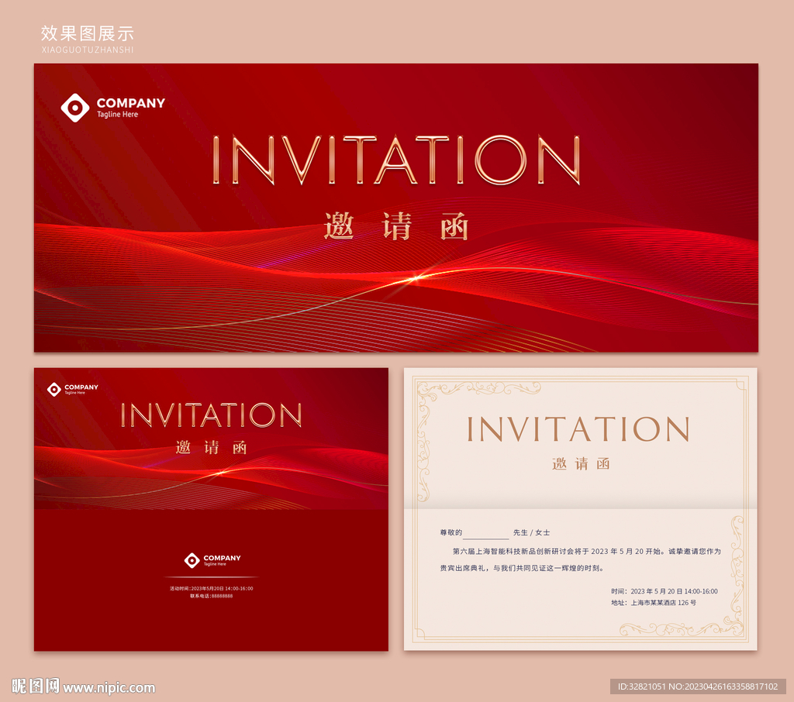
Task: Click 'Tagline Here' on the large banner
Action: 118,115
